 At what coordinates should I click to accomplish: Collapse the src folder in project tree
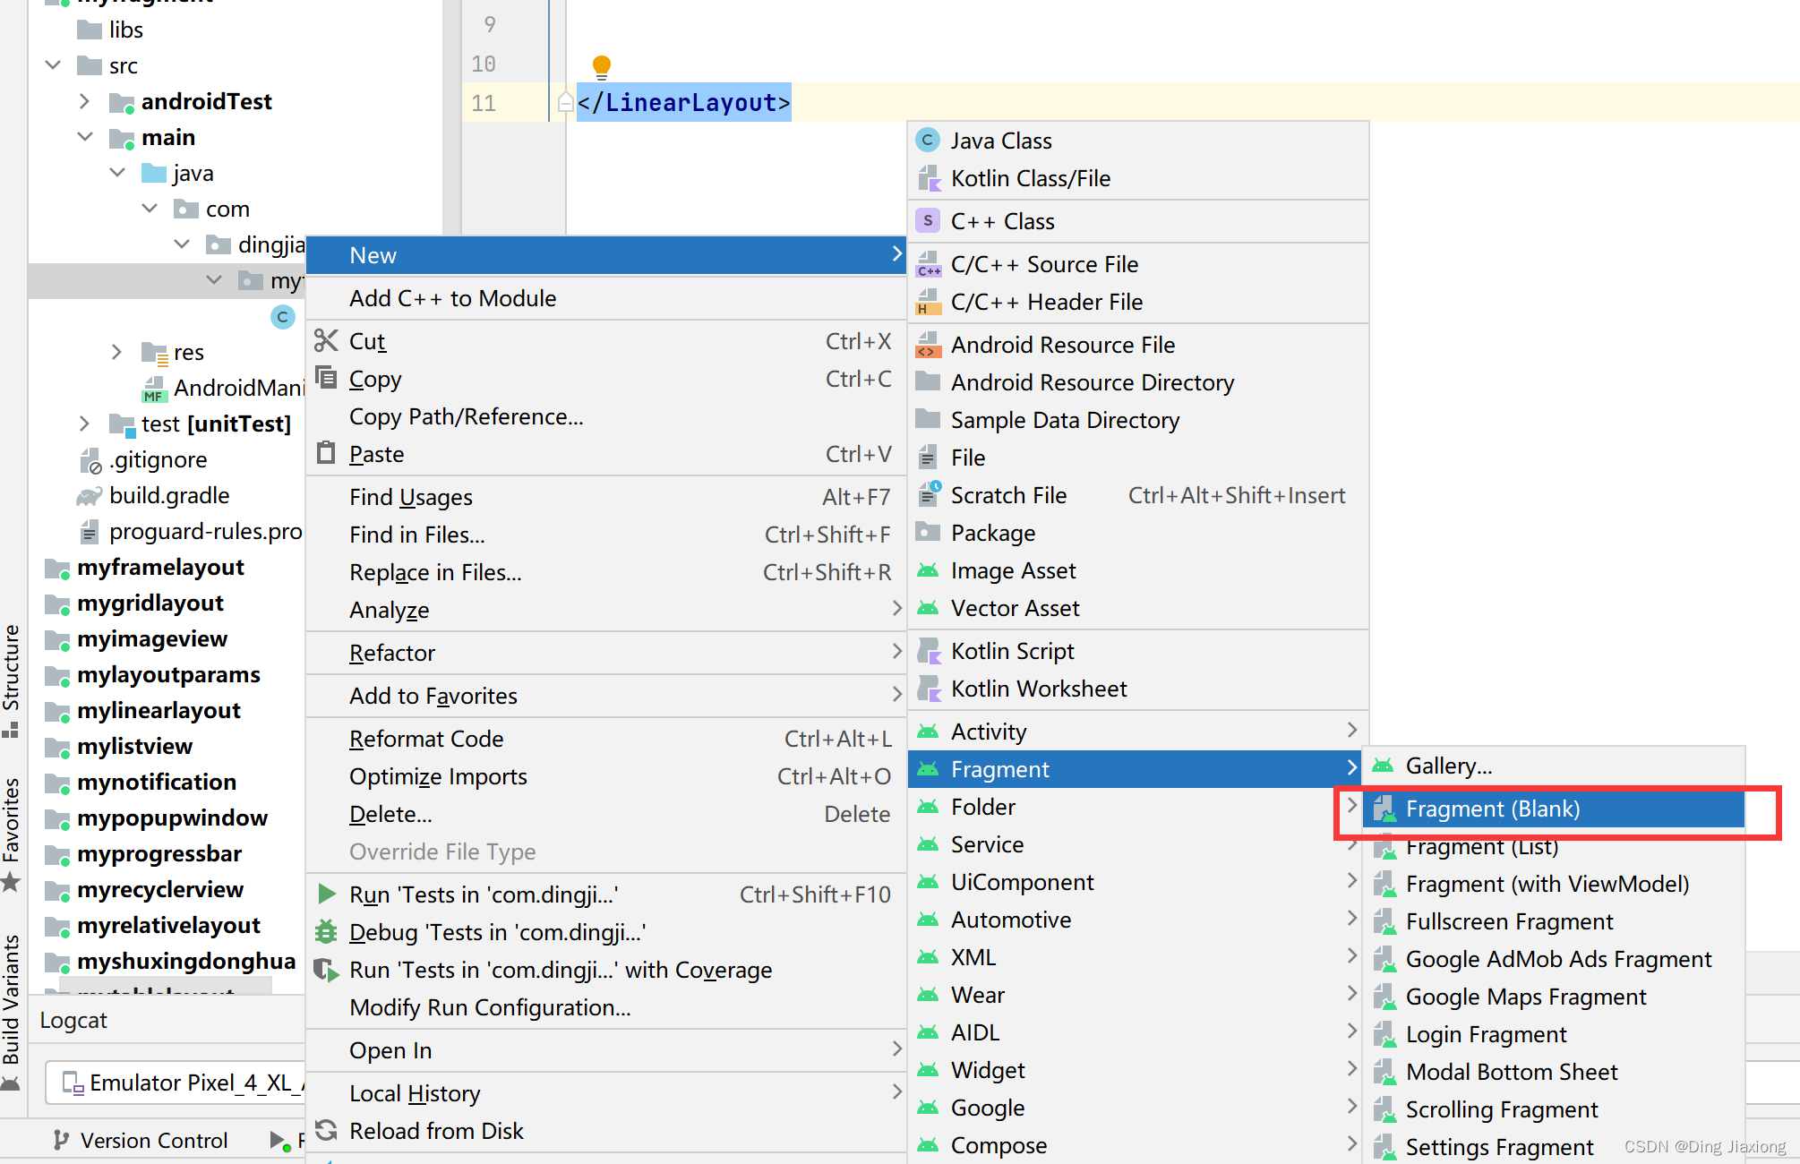54,65
